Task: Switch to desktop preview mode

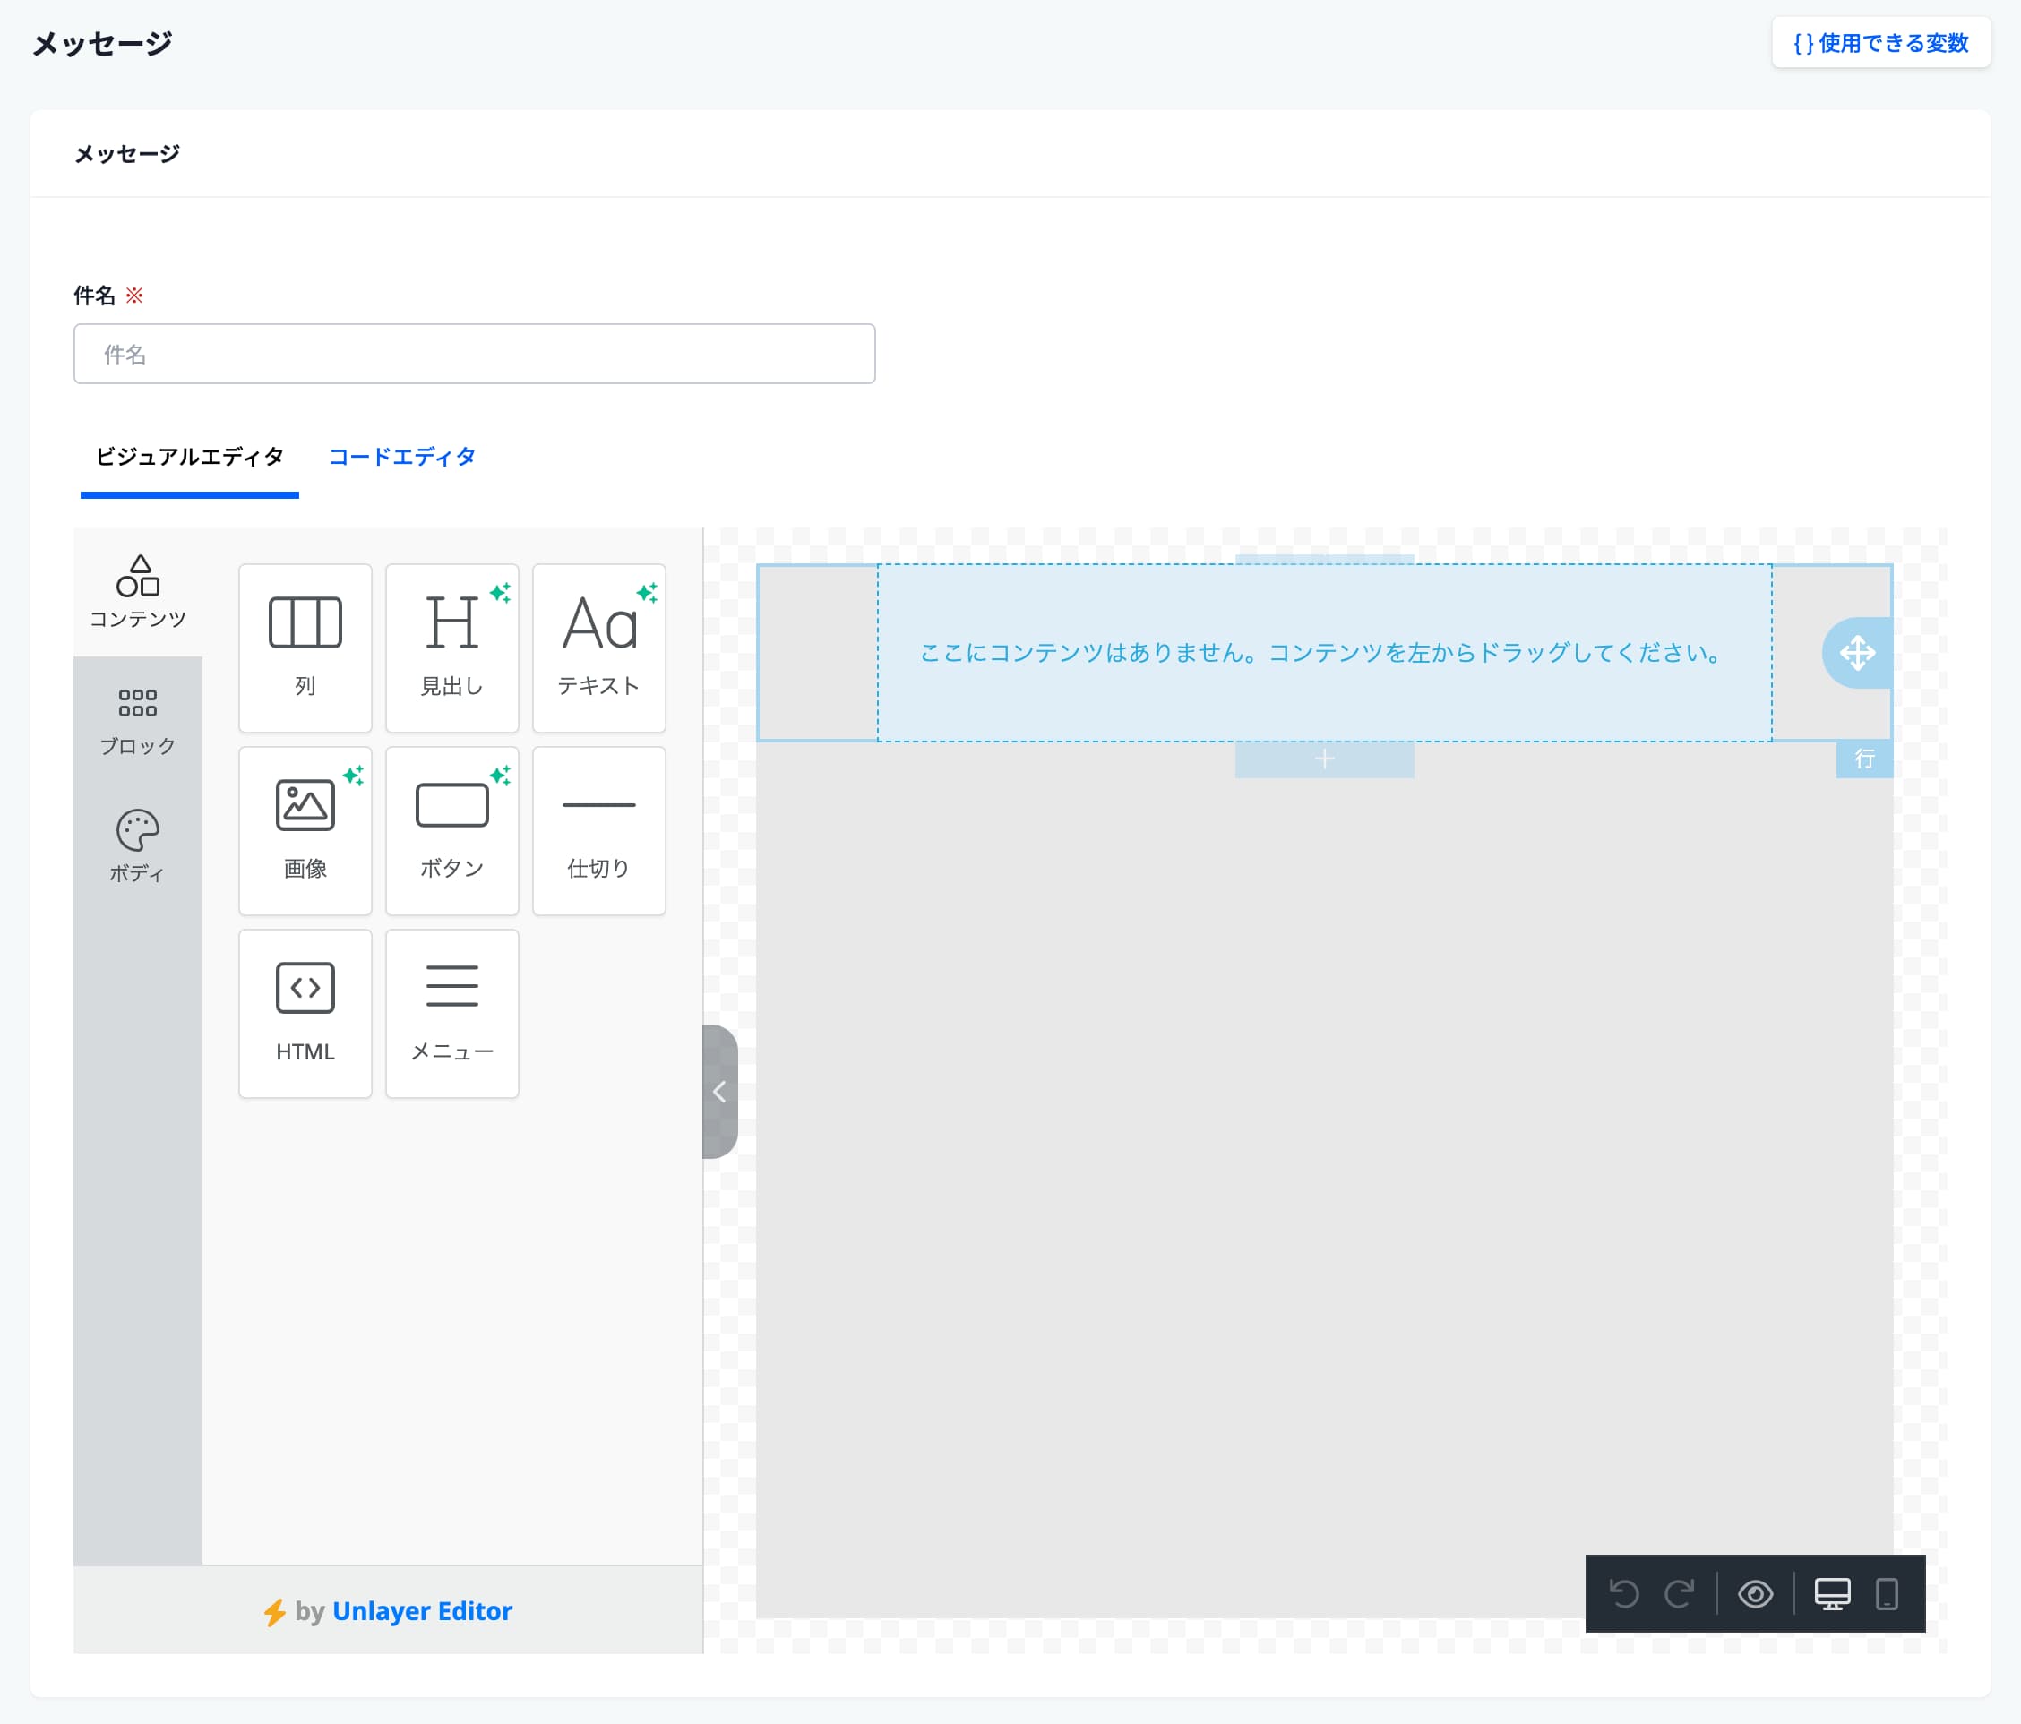Action: coord(1831,1593)
